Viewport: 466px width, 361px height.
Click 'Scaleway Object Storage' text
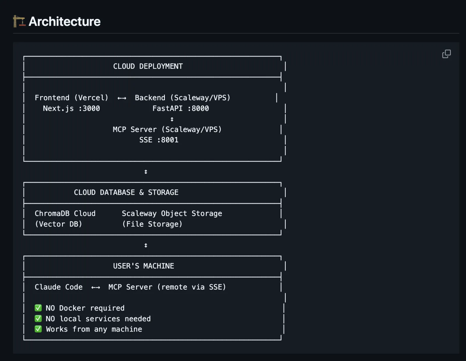(172, 213)
